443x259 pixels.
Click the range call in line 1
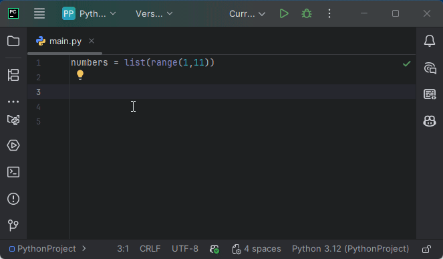tap(164, 63)
